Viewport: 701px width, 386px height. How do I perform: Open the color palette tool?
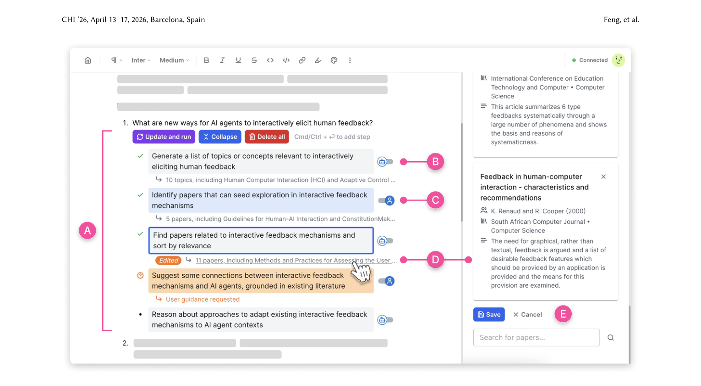(x=334, y=60)
